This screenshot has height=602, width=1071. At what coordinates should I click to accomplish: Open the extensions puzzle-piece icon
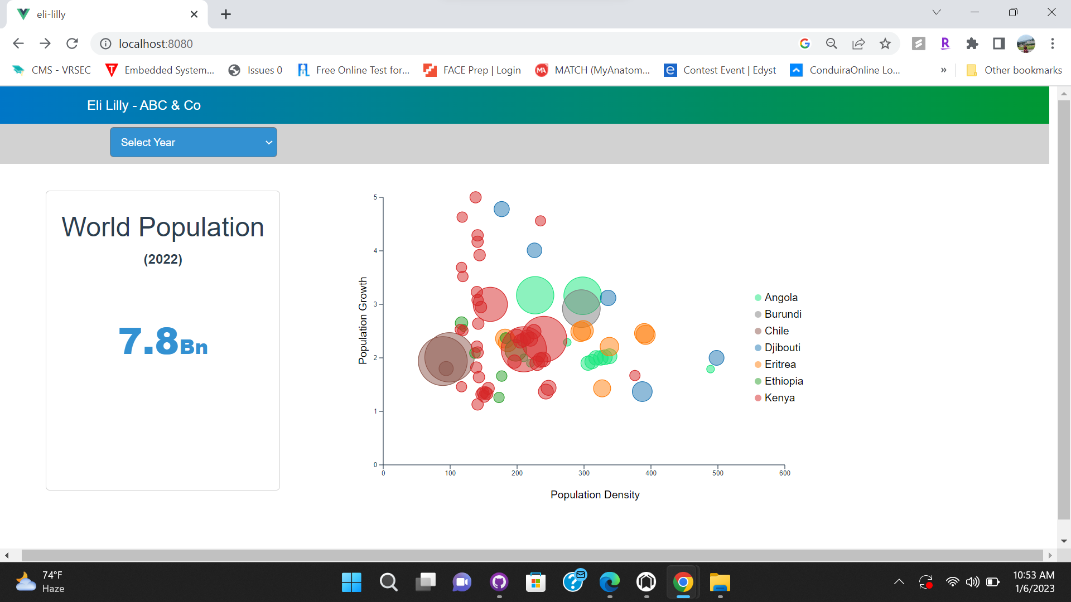(972, 43)
